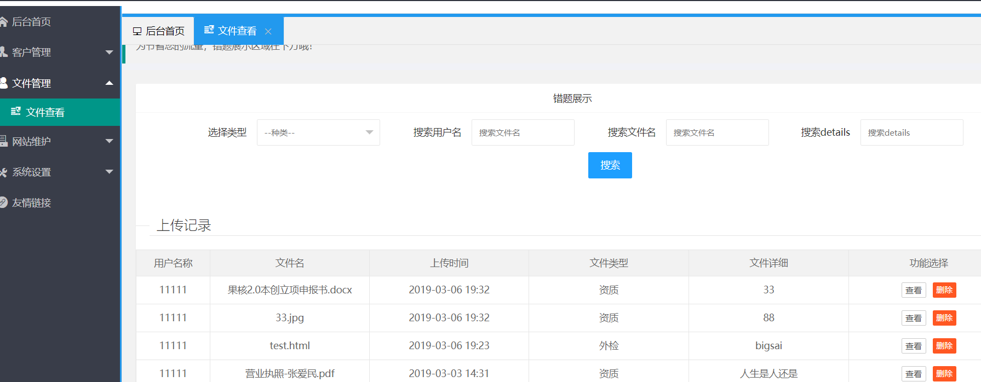Click the 用户名称 column header
The image size is (981, 382).
tap(173, 263)
